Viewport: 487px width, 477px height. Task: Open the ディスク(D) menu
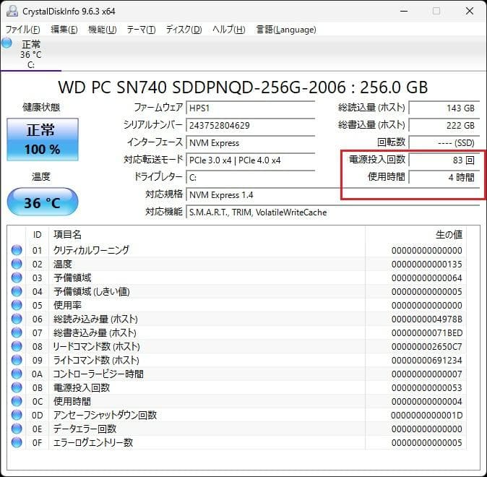pos(184,30)
